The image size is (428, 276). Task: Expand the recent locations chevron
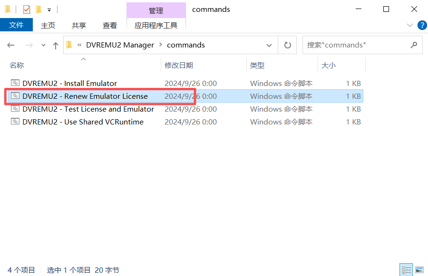tap(43, 45)
